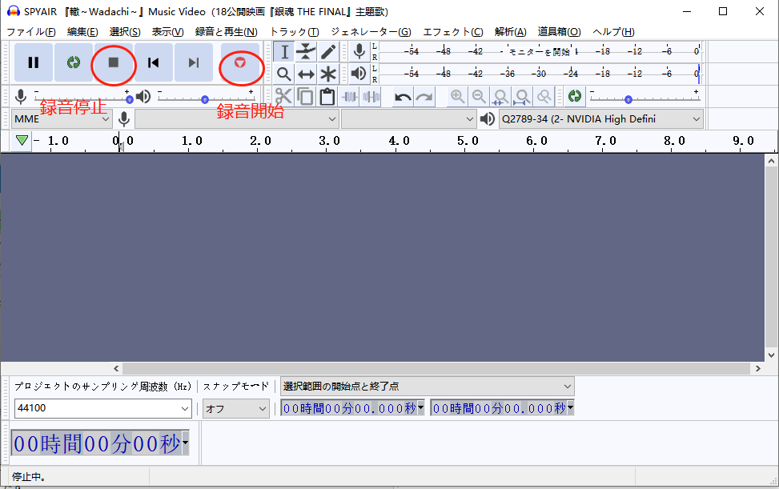The image size is (779, 489).
Task: Click the horizontal scrollbar right arrow
Action: [757, 368]
